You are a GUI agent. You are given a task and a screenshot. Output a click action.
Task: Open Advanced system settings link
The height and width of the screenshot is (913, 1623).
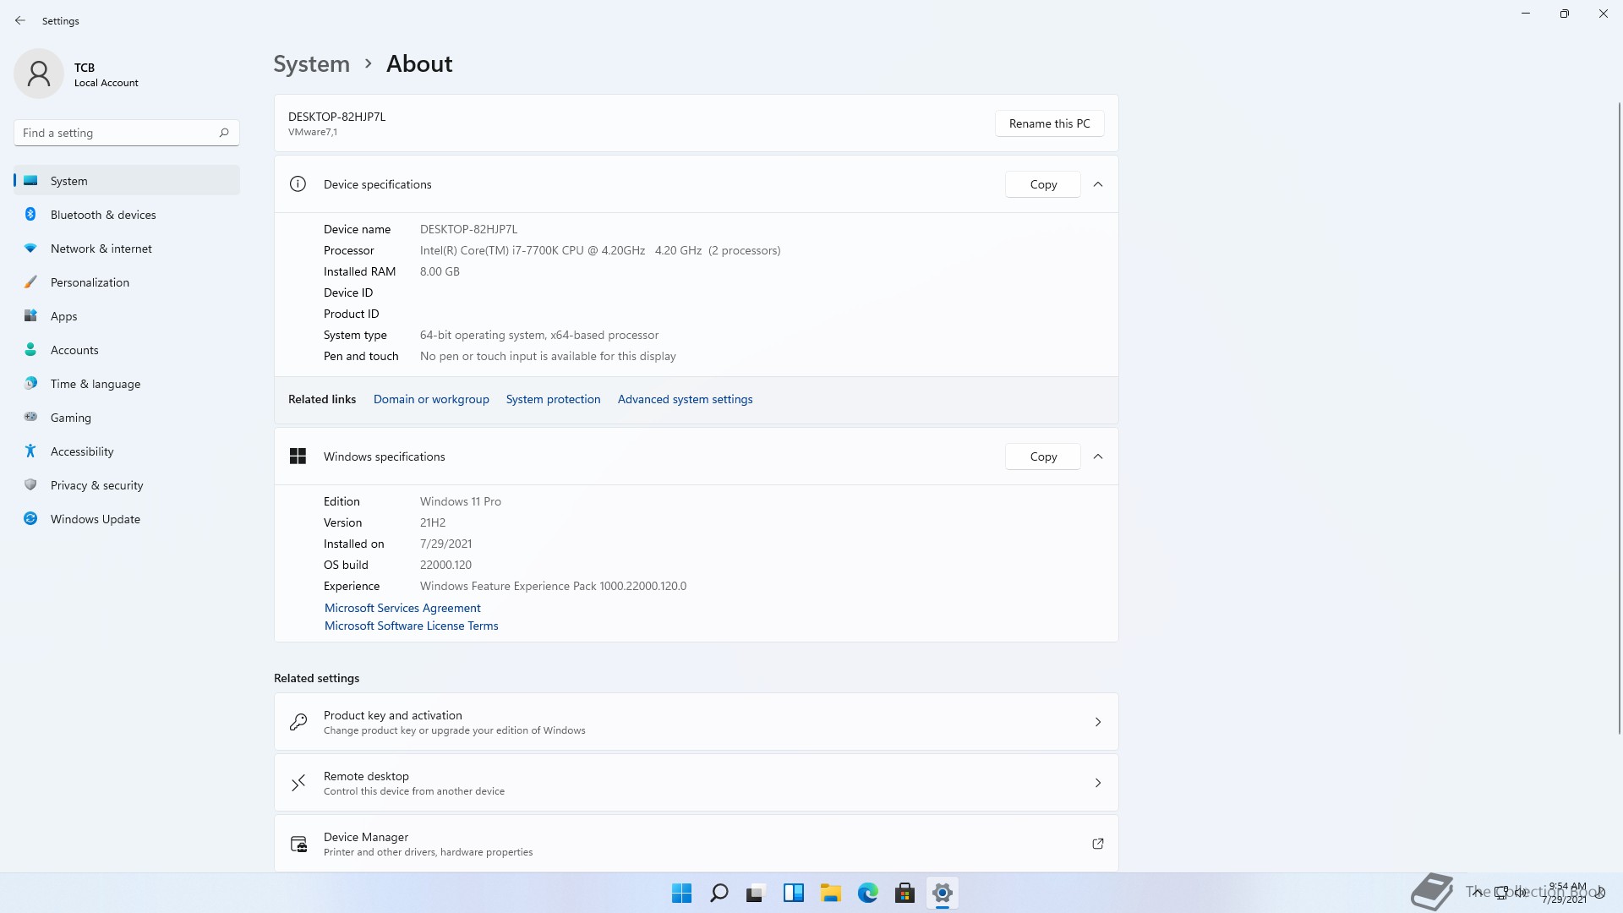point(685,400)
